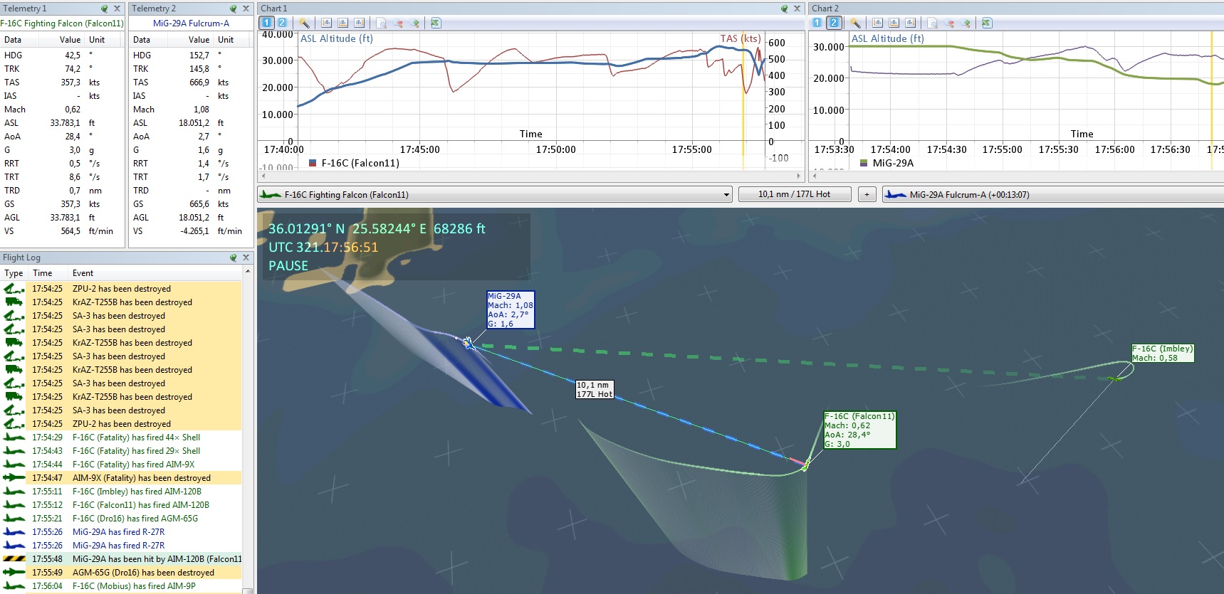1224x594 pixels.
Task: Click the middle chart-layout icon in Chart 1 toolbar
Action: tap(342, 23)
